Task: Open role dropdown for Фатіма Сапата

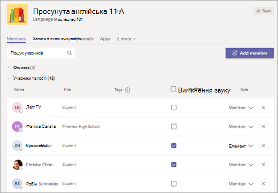Action: pos(241,127)
